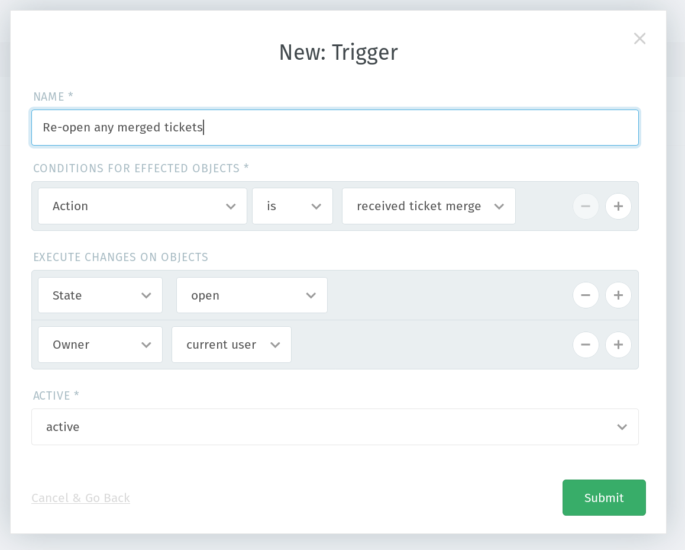This screenshot has width=685, height=550.
Task: Click inside the trigger name field
Action: tap(335, 127)
